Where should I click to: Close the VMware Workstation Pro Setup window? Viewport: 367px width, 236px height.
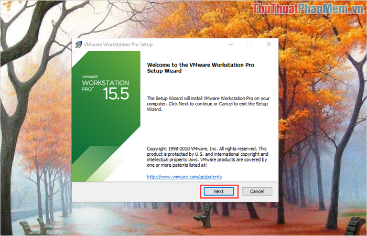pos(269,44)
